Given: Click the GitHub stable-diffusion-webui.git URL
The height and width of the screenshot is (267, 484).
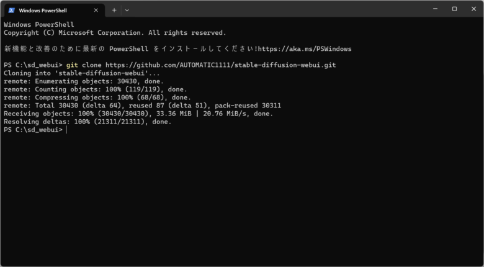Looking at the screenshot, I should (x=221, y=65).
